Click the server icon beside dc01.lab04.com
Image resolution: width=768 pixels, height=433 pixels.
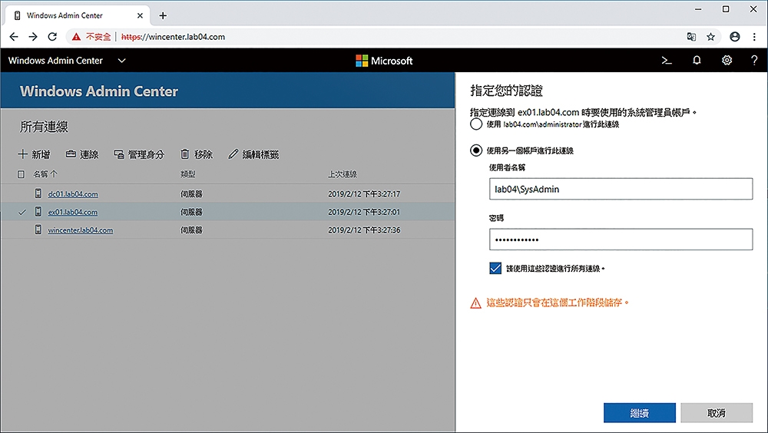click(x=38, y=193)
